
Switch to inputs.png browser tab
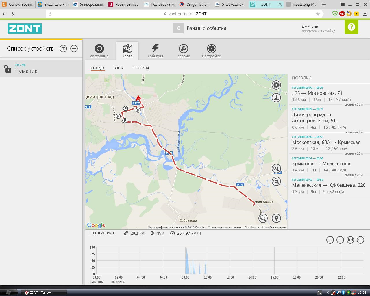point(302,5)
